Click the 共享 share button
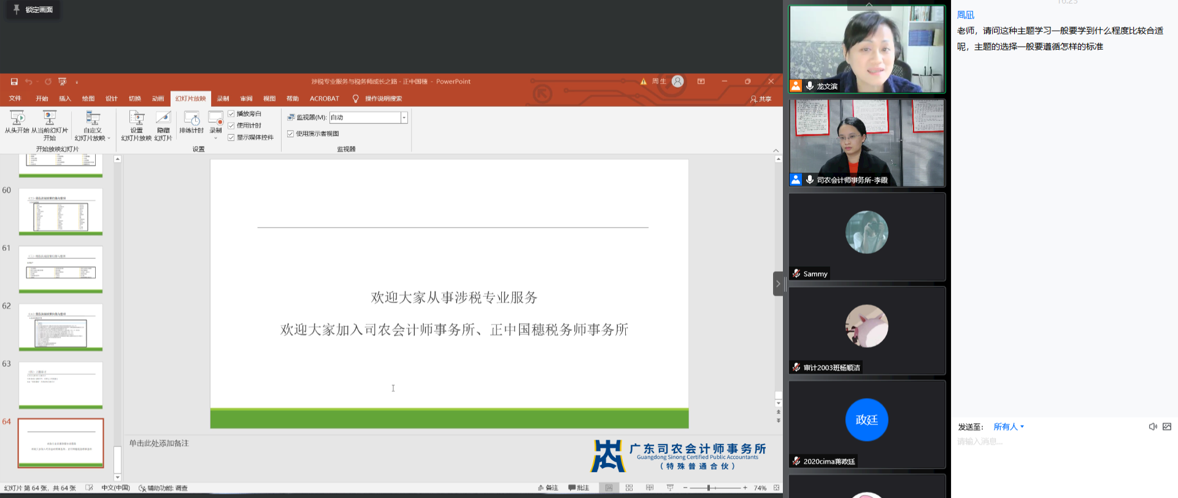This screenshot has height=498, width=1178. click(x=761, y=99)
